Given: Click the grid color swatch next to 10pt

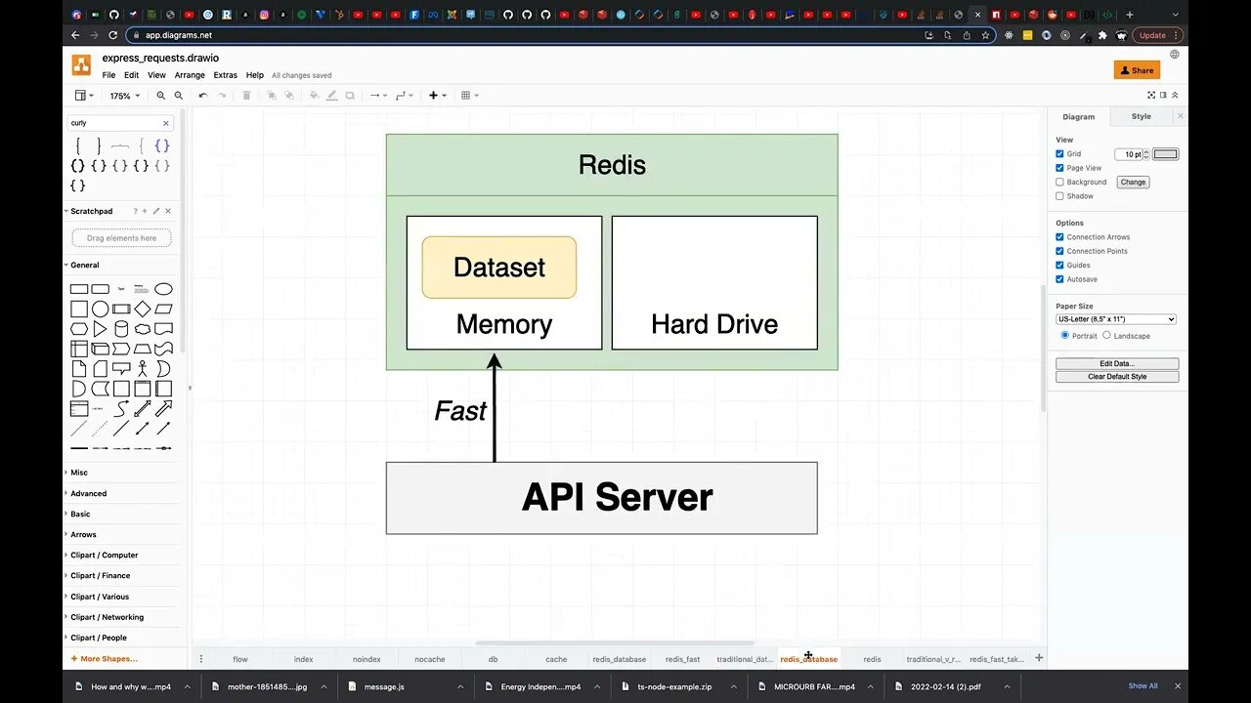Looking at the screenshot, I should click(1165, 153).
